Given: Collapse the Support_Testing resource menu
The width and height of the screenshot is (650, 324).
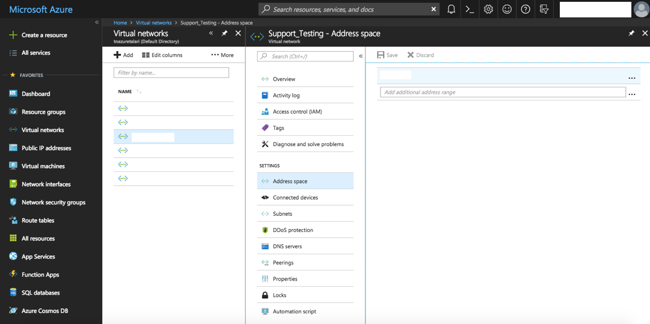Looking at the screenshot, I should pyautogui.click(x=361, y=56).
